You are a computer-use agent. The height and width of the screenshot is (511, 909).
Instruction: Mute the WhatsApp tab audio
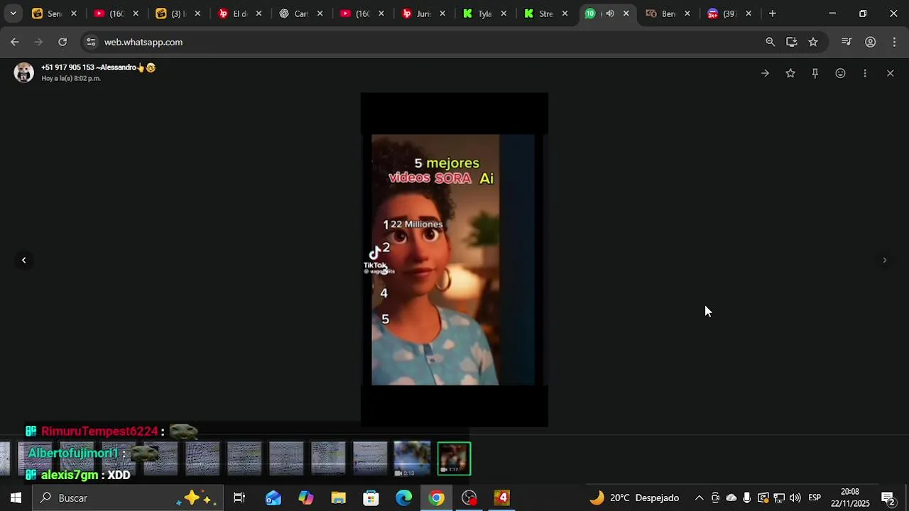[x=610, y=13]
